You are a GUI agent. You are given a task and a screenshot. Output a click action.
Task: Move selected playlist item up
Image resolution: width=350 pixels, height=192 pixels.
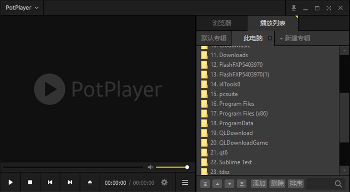pyautogui.click(x=217, y=184)
